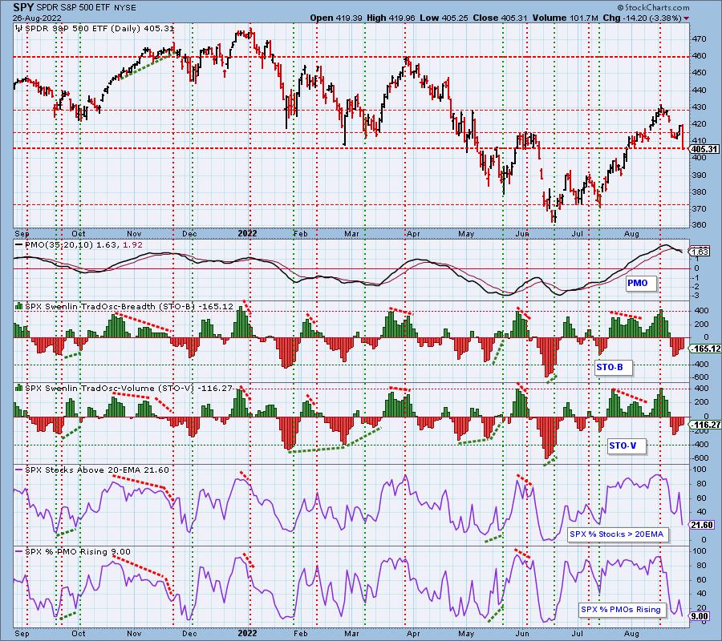Click the 21.60 axis value tag

coord(703,525)
